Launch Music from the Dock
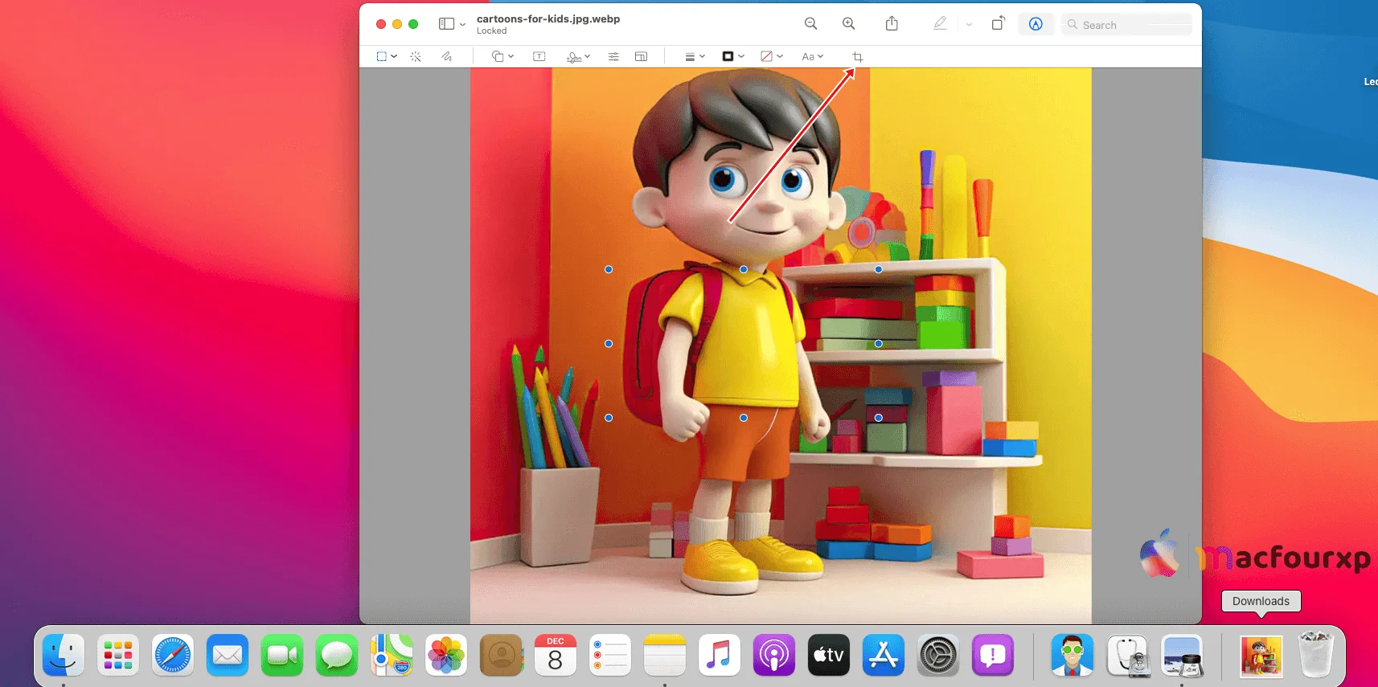The image size is (1378, 687). tap(720, 655)
